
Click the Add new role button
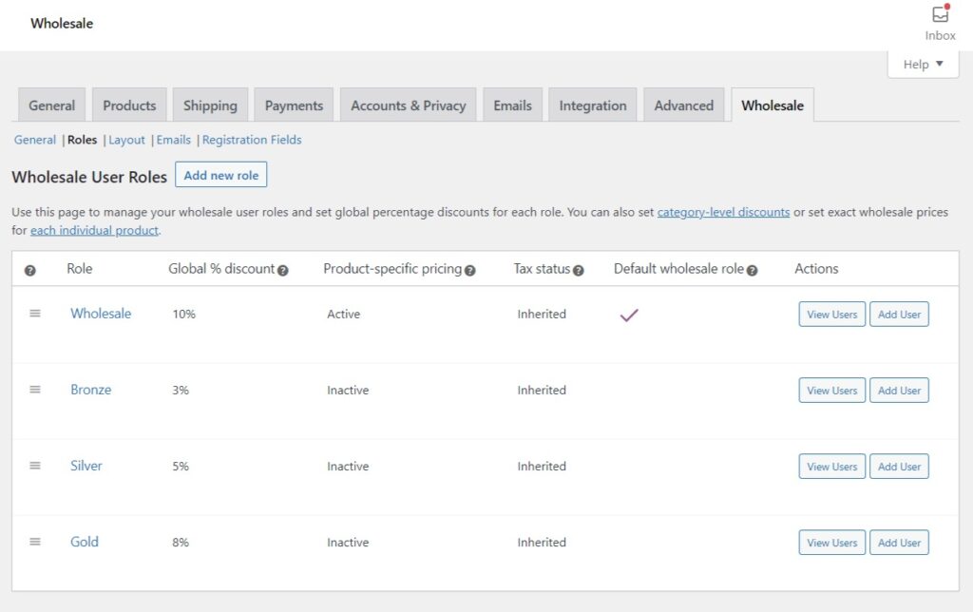(221, 175)
